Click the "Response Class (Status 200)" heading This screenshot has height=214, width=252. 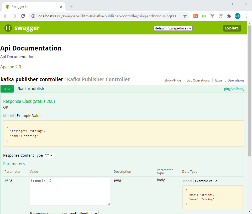click(29, 101)
